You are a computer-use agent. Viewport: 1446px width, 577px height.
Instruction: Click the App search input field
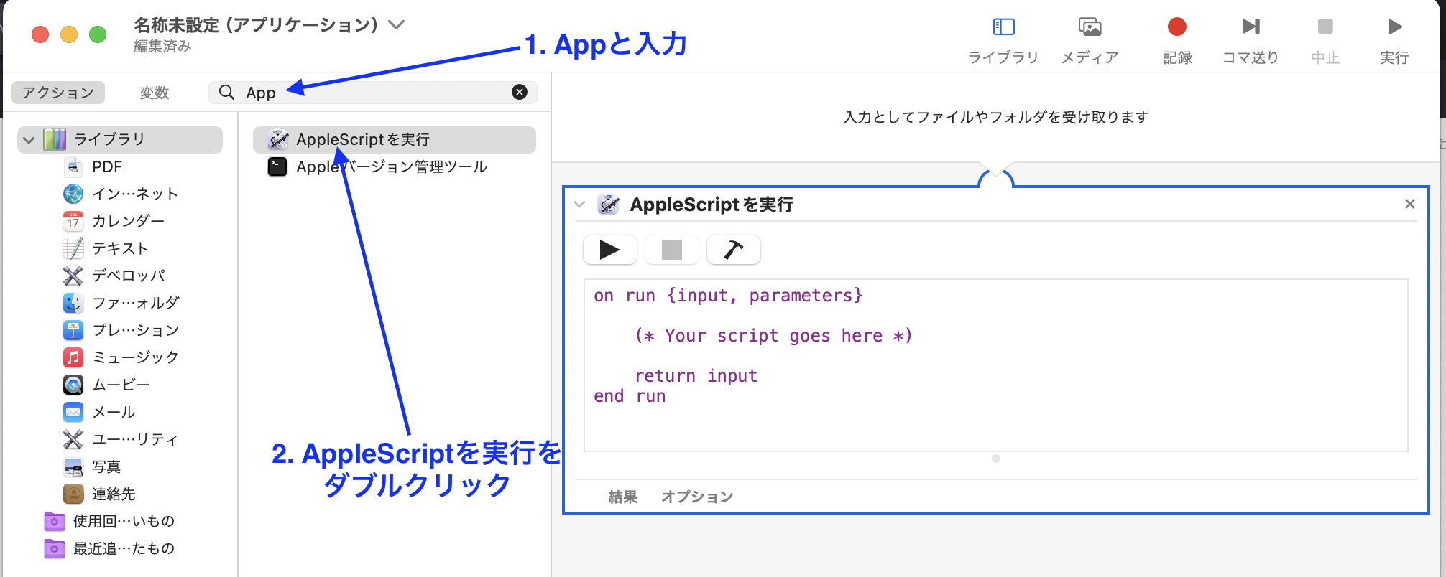tap(373, 92)
